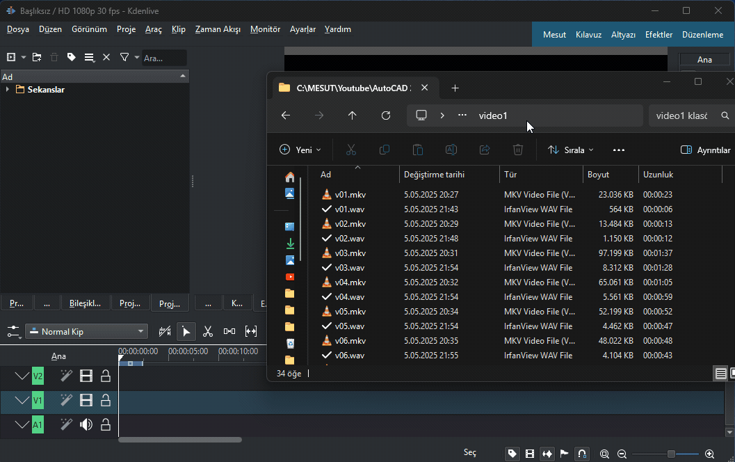Open the add clip dropdown arrow
Screen dimensions: 735x462
[x=24, y=57]
